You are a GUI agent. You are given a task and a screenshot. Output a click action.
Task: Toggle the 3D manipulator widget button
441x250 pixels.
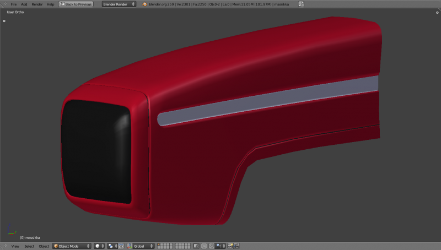(x=121, y=246)
